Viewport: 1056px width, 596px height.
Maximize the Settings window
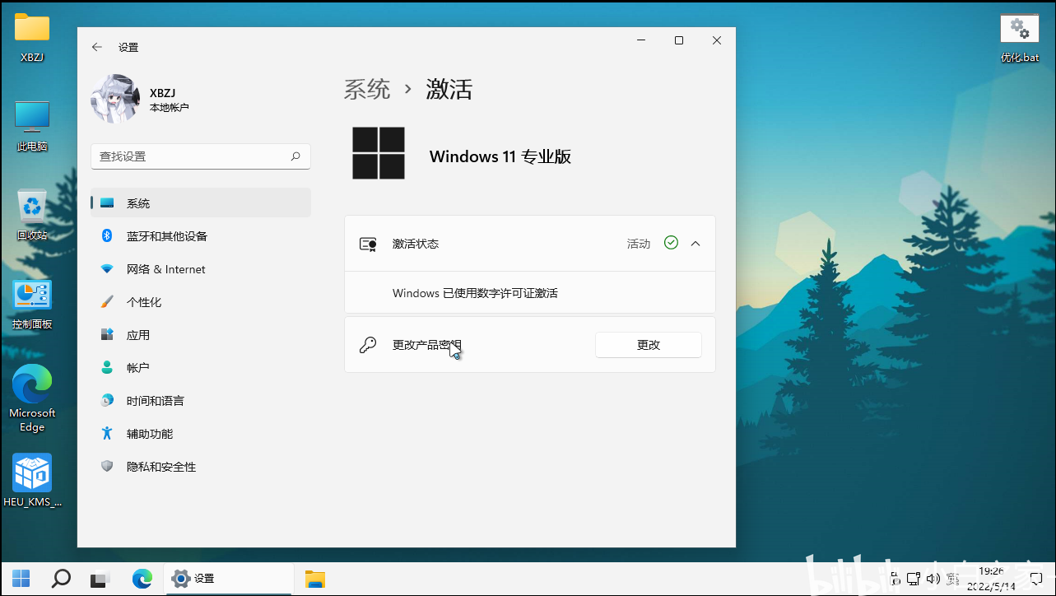(x=679, y=40)
